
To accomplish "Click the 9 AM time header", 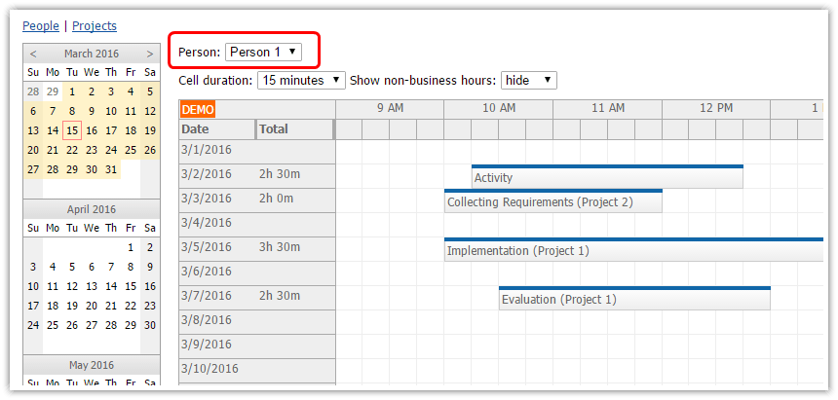I will coord(390,108).
